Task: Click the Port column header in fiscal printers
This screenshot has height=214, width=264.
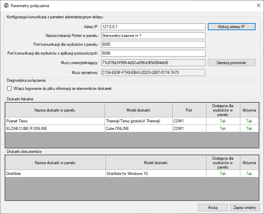Action: (x=189, y=110)
